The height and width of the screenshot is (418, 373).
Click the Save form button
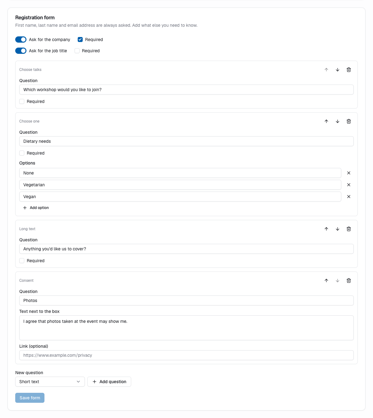[30, 398]
